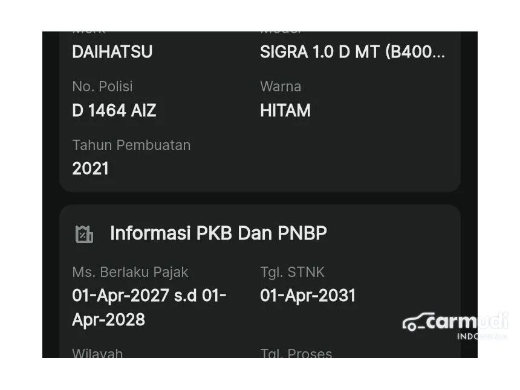Select tax validity period 01-Apr-2027 s.d 01-Apr-2028
The width and height of the screenshot is (520, 390).
[x=149, y=307]
